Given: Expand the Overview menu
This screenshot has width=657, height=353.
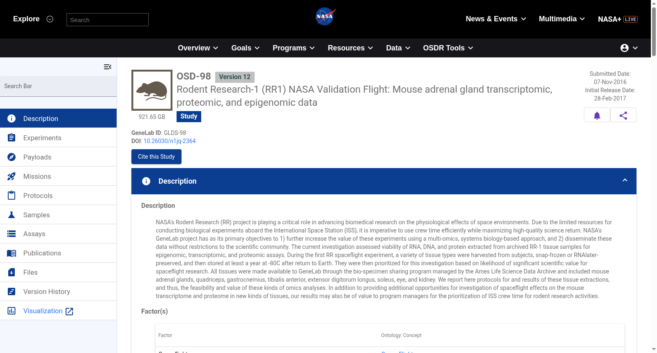Looking at the screenshot, I should tap(198, 48).
